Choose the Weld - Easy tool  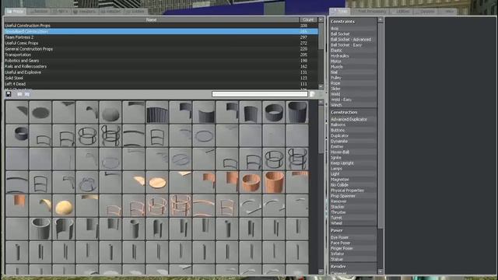pos(352,100)
